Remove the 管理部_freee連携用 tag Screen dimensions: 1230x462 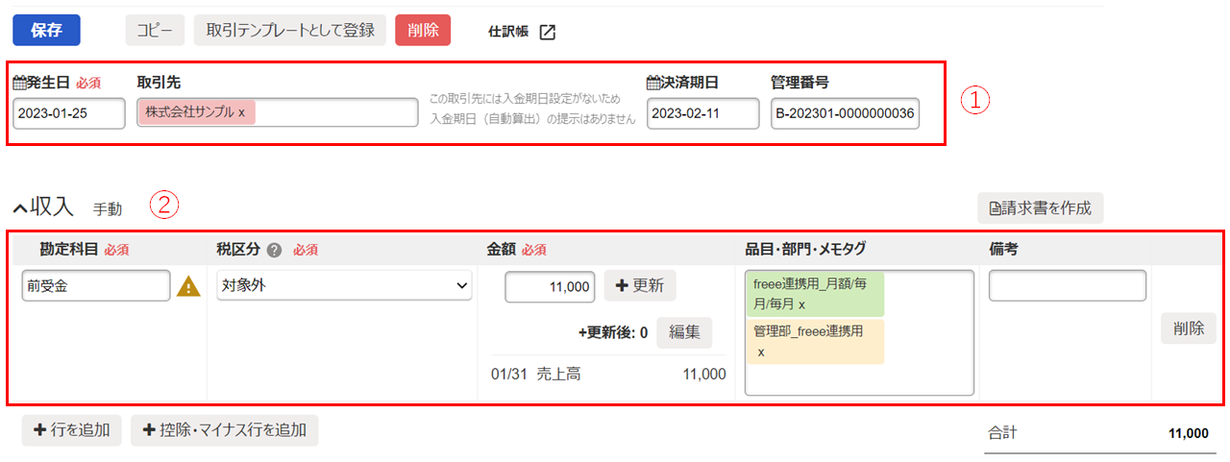click(x=759, y=353)
